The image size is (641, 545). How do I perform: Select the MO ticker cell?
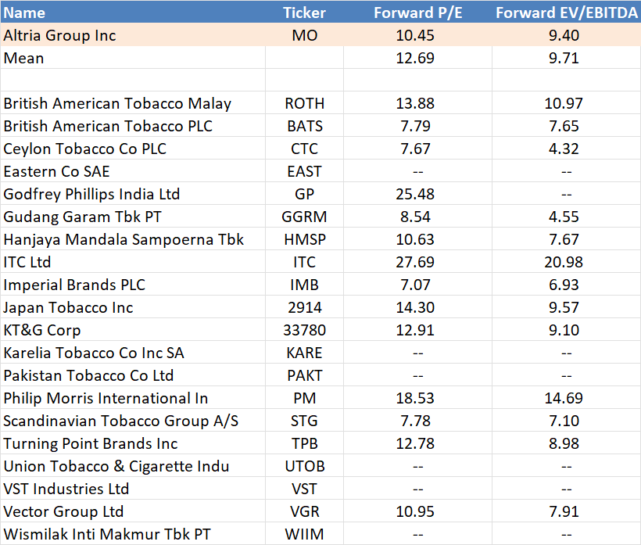click(305, 35)
